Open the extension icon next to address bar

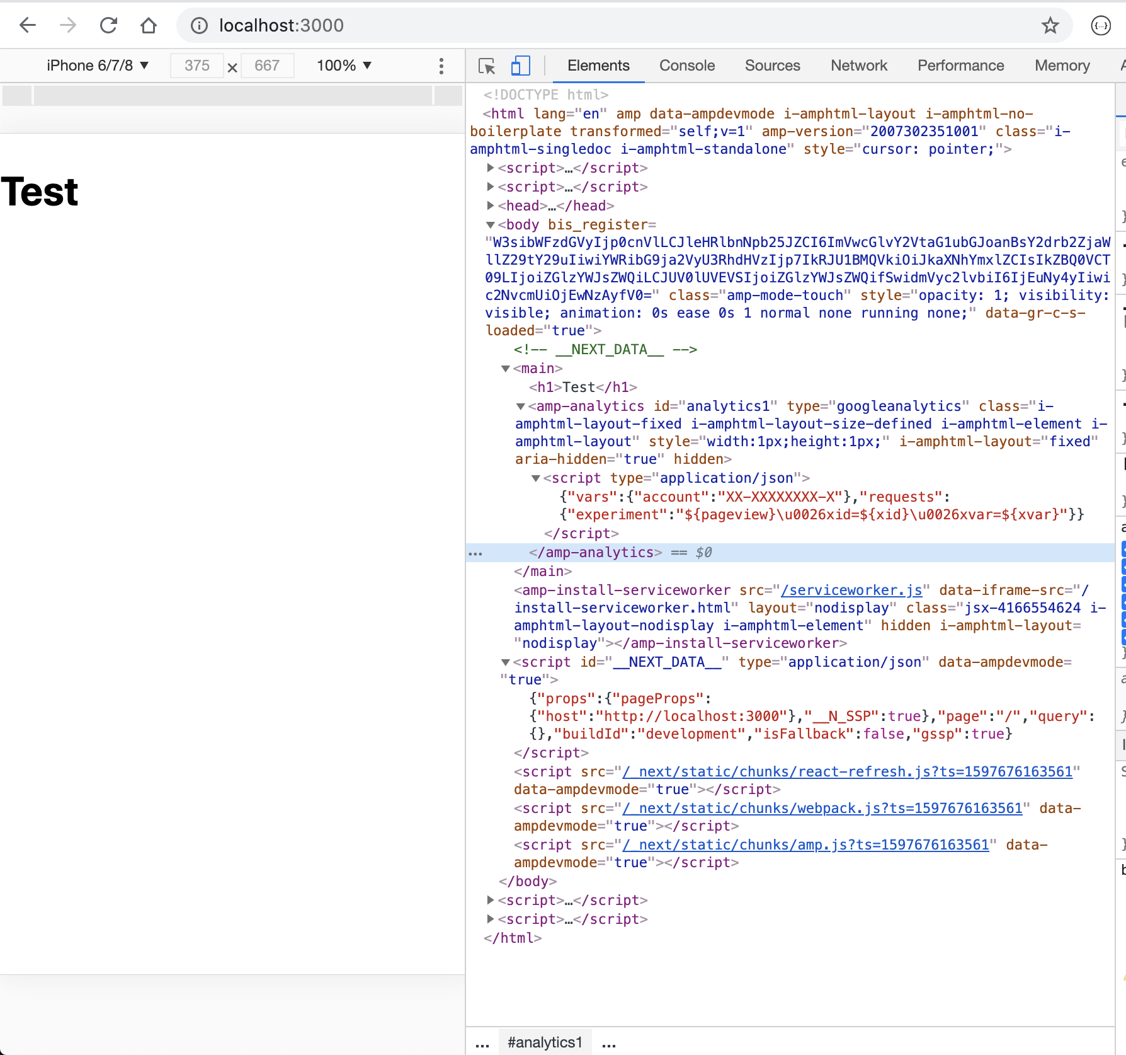pyautogui.click(x=1101, y=25)
